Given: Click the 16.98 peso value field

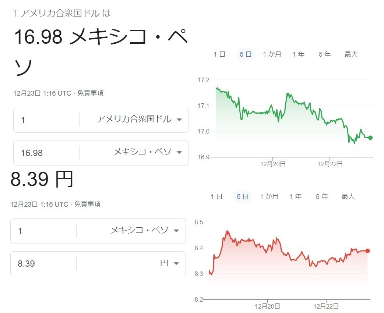Looking at the screenshot, I should pyautogui.click(x=44, y=153).
